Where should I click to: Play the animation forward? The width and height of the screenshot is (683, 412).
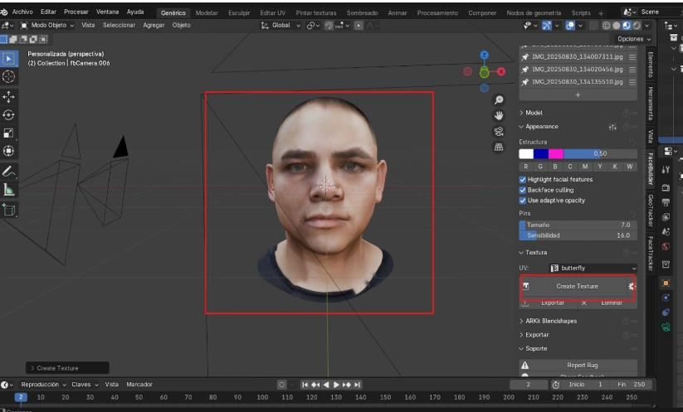(x=336, y=385)
